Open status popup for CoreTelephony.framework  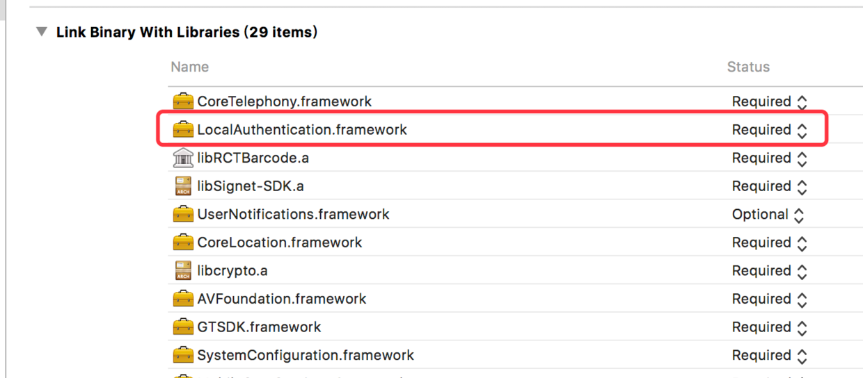[x=770, y=101]
